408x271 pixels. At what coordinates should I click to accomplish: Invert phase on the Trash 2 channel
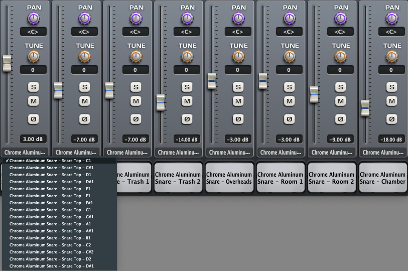pyautogui.click(x=187, y=119)
